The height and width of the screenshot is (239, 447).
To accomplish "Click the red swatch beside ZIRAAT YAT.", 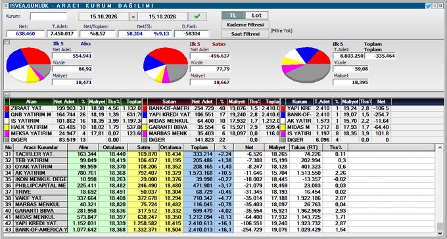I will (7, 108).
